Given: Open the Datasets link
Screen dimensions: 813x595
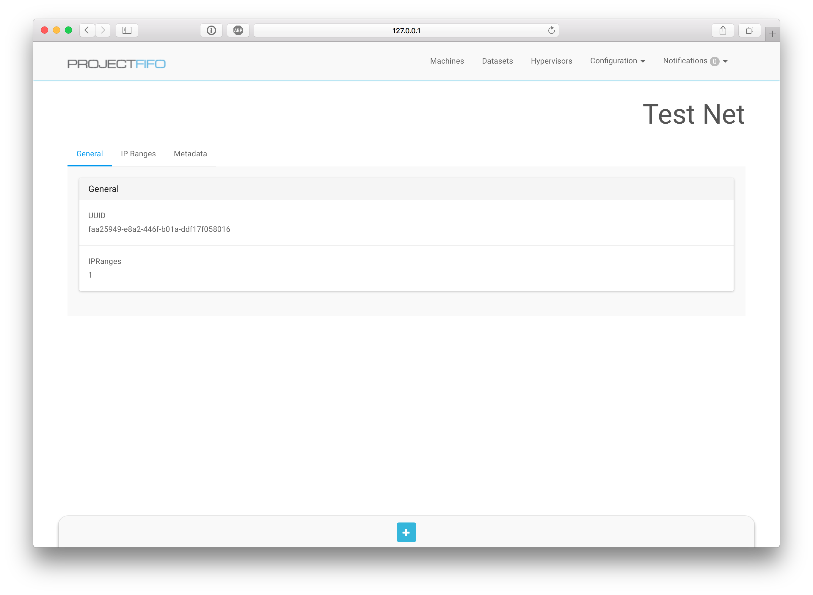Looking at the screenshot, I should pyautogui.click(x=497, y=61).
